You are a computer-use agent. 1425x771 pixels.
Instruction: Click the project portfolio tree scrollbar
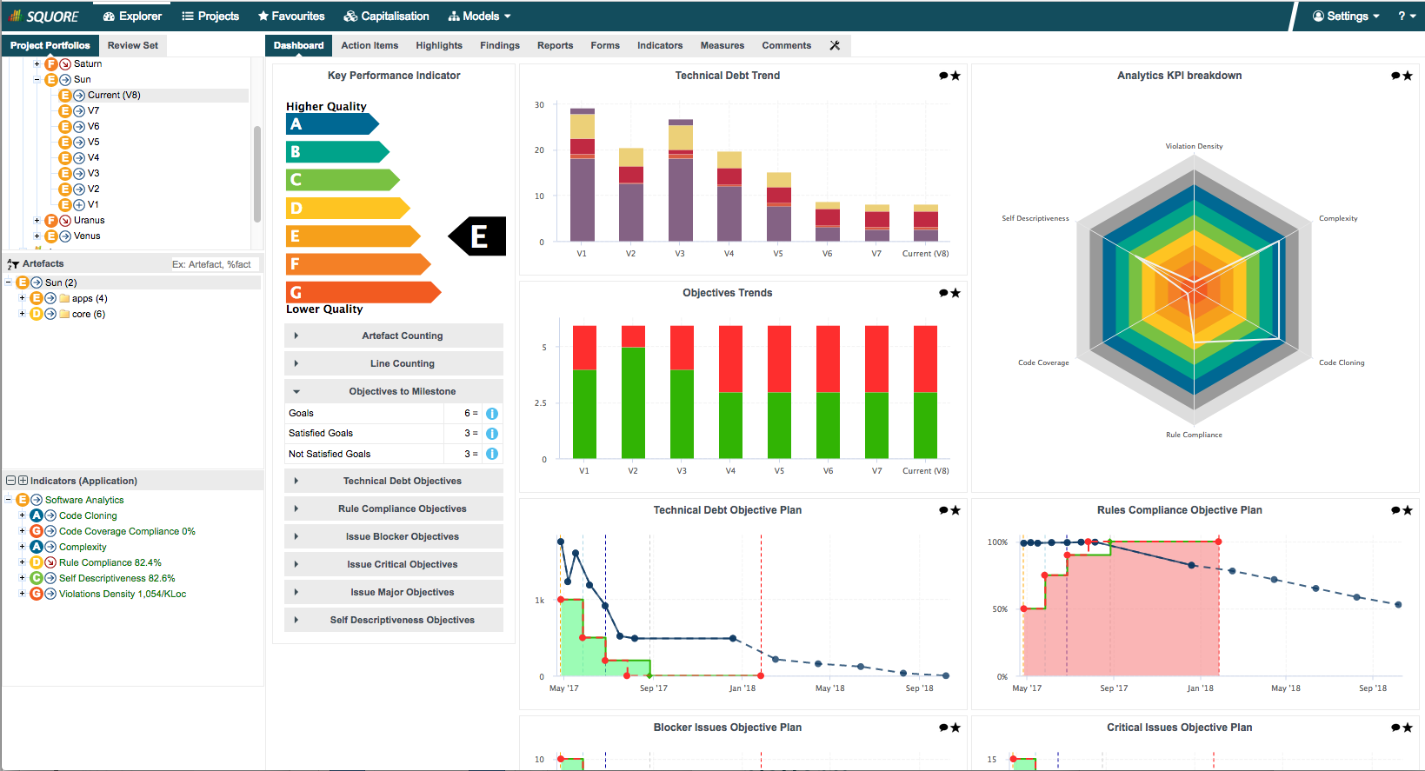pos(257,174)
